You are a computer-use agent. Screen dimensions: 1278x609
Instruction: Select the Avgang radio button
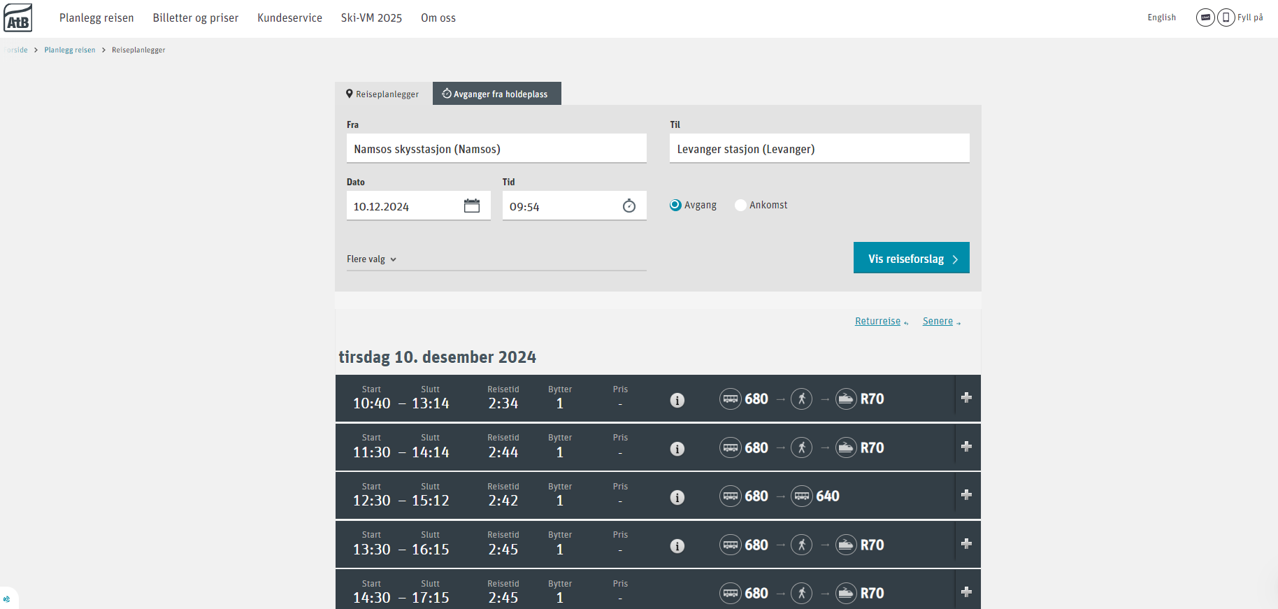(675, 205)
